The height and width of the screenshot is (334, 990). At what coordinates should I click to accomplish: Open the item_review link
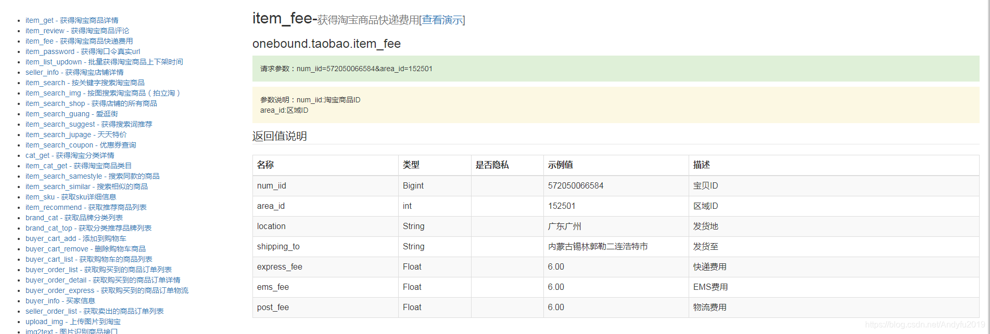(x=77, y=31)
